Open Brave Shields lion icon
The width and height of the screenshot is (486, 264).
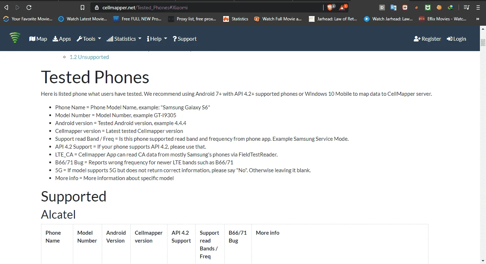click(330, 7)
